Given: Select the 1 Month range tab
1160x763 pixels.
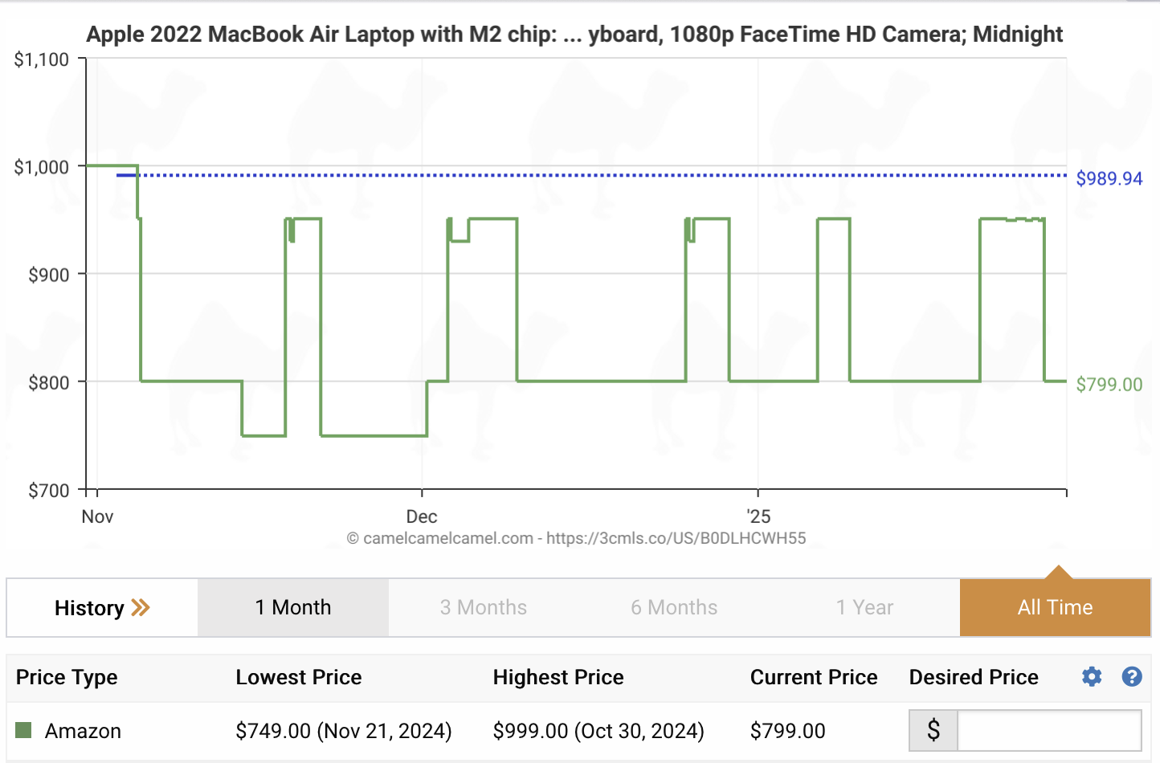Looking at the screenshot, I should click(293, 607).
